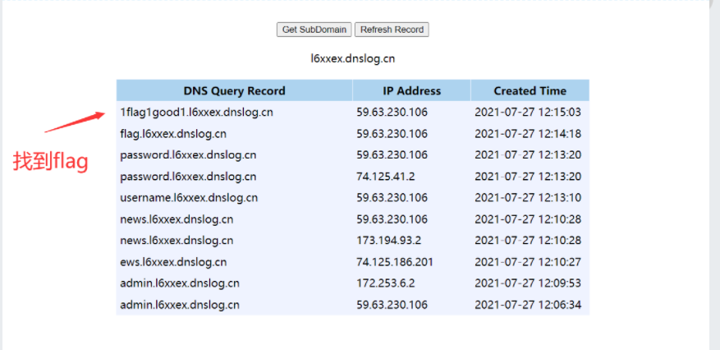The width and height of the screenshot is (720, 350).
Task: Click the timestamp 2021-07-27 12:14:18
Action: click(528, 134)
